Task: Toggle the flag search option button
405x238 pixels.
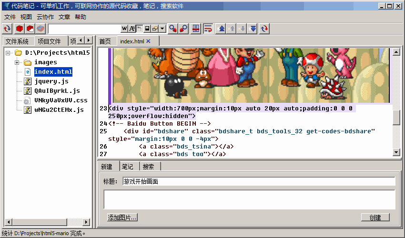Action: pyautogui.click(x=140, y=29)
